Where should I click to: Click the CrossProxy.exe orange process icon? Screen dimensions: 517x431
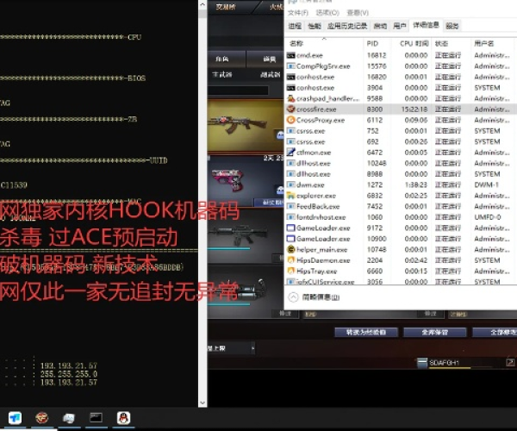point(291,120)
